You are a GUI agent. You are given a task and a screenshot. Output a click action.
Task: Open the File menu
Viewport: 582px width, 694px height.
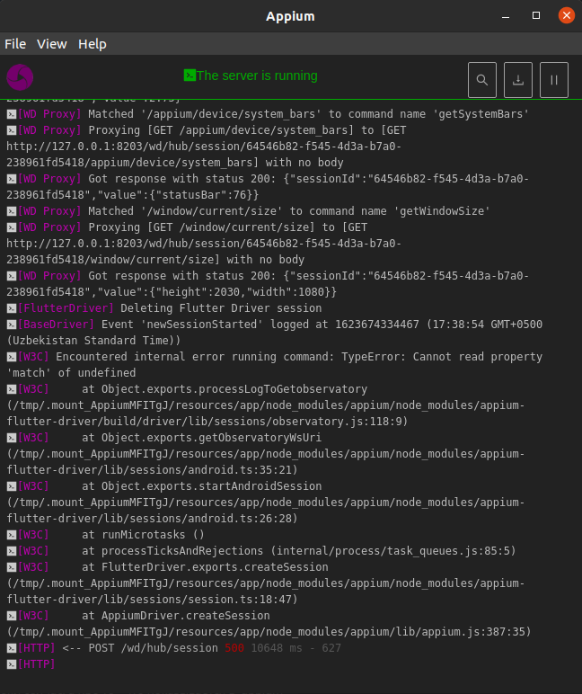click(x=15, y=44)
